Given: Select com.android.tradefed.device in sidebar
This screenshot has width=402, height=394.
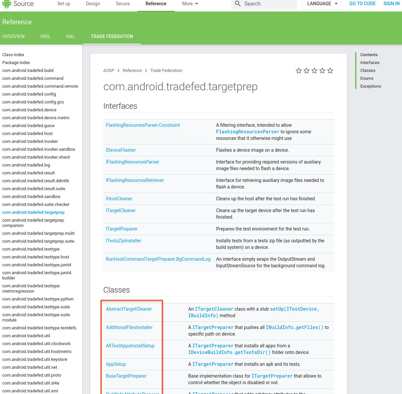Looking at the screenshot, I should pos(29,110).
